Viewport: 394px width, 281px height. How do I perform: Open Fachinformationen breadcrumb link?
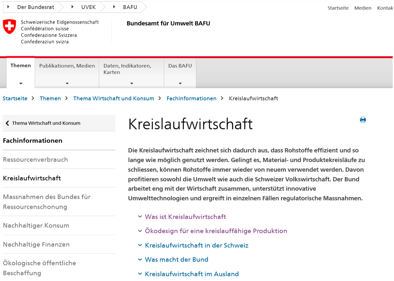(191, 98)
